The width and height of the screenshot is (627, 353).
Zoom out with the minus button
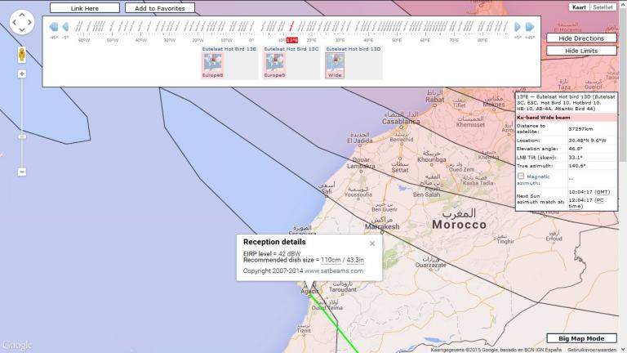[22, 172]
